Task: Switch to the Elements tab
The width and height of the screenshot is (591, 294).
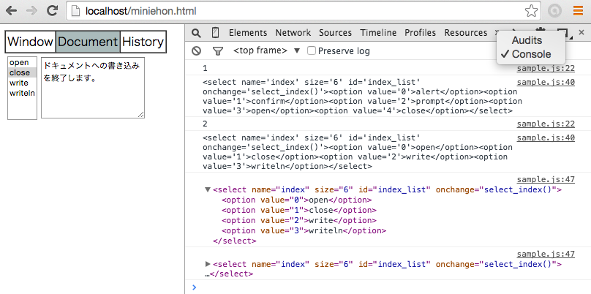Action: pos(248,33)
